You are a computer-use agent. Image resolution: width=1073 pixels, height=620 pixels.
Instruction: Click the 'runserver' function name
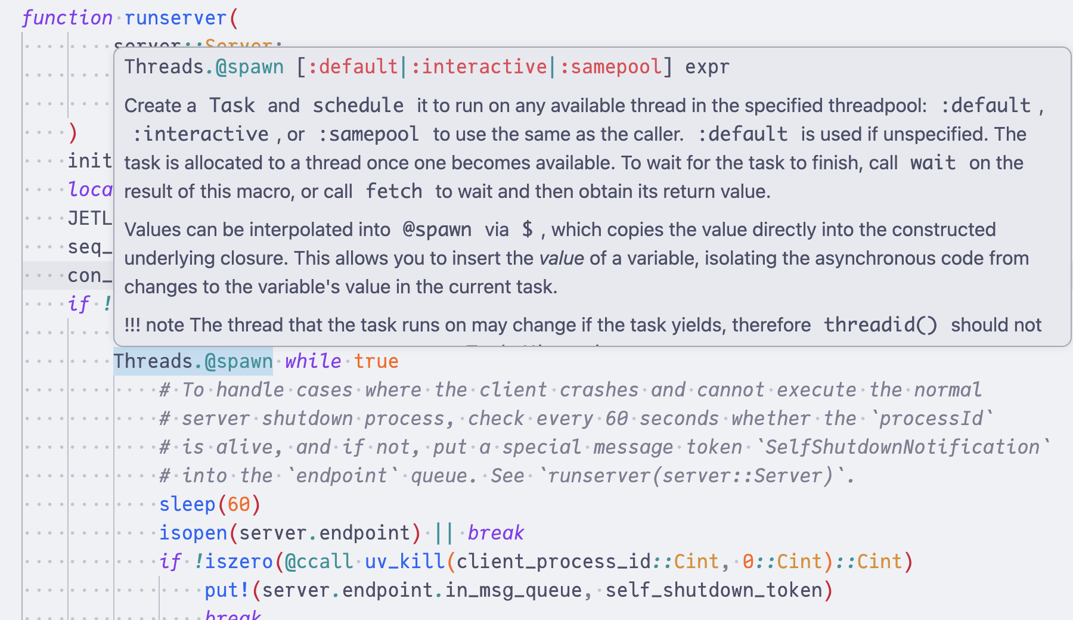pyautogui.click(x=175, y=18)
